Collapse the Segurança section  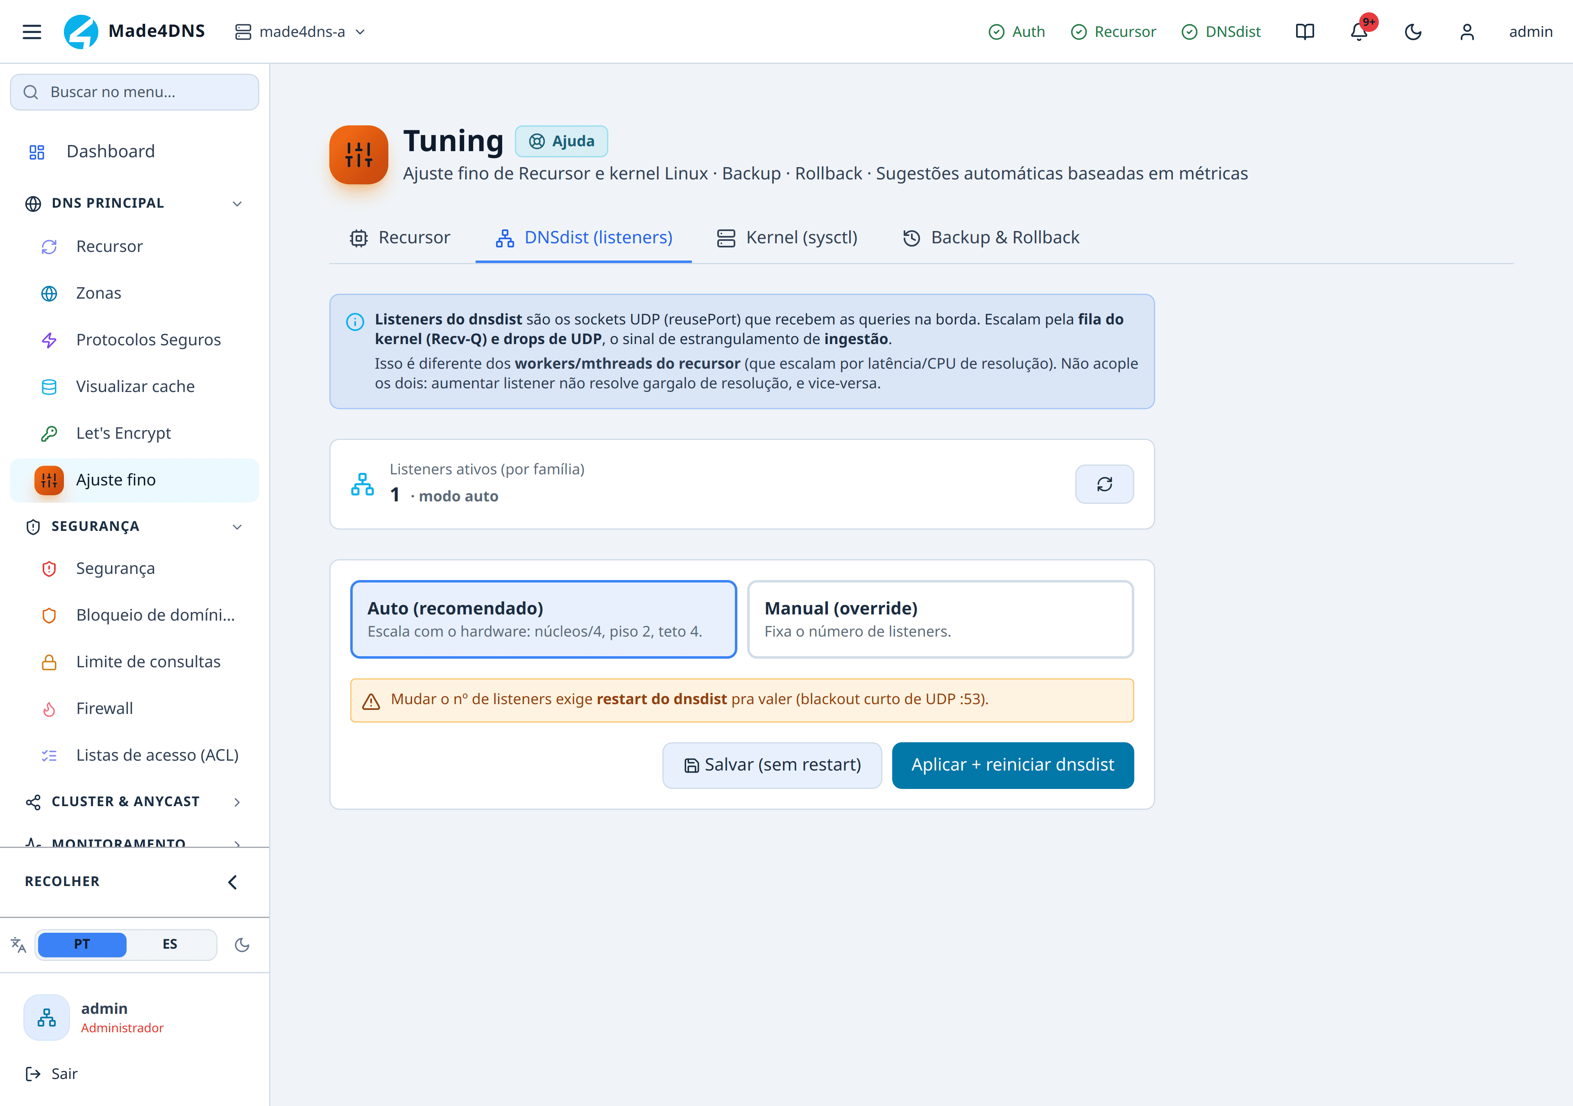pyautogui.click(x=134, y=526)
